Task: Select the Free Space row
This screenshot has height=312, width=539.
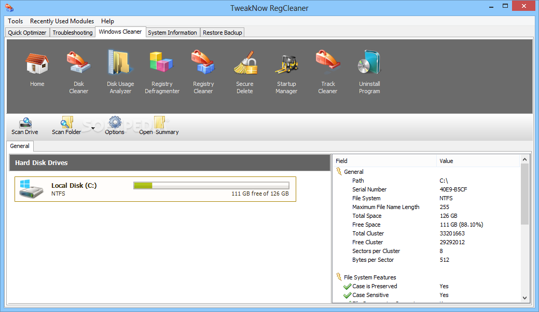Action: pos(426,225)
